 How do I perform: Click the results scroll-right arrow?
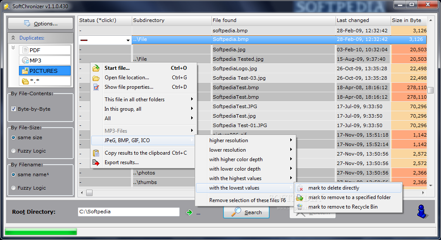pos(423,193)
